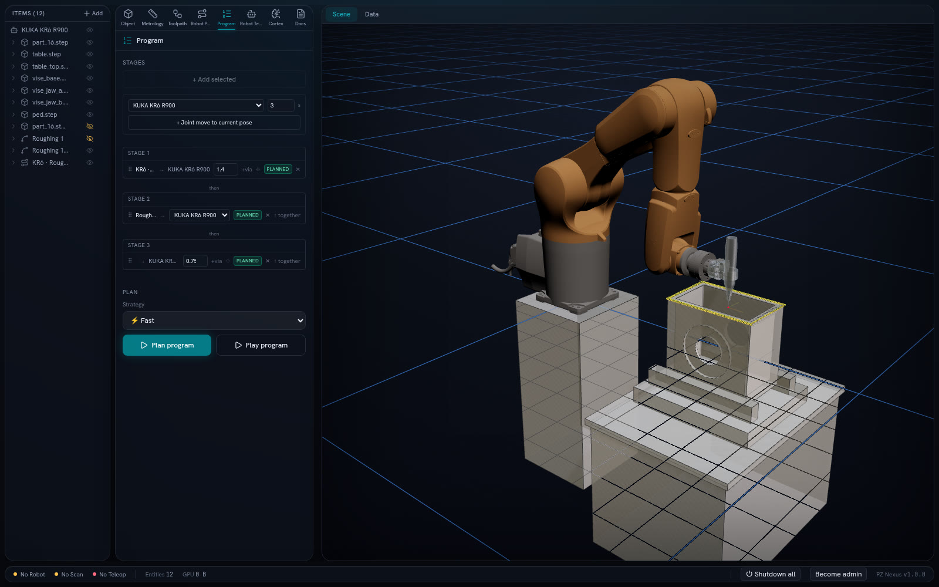
Task: Open the Docs icon
Action: point(300,17)
